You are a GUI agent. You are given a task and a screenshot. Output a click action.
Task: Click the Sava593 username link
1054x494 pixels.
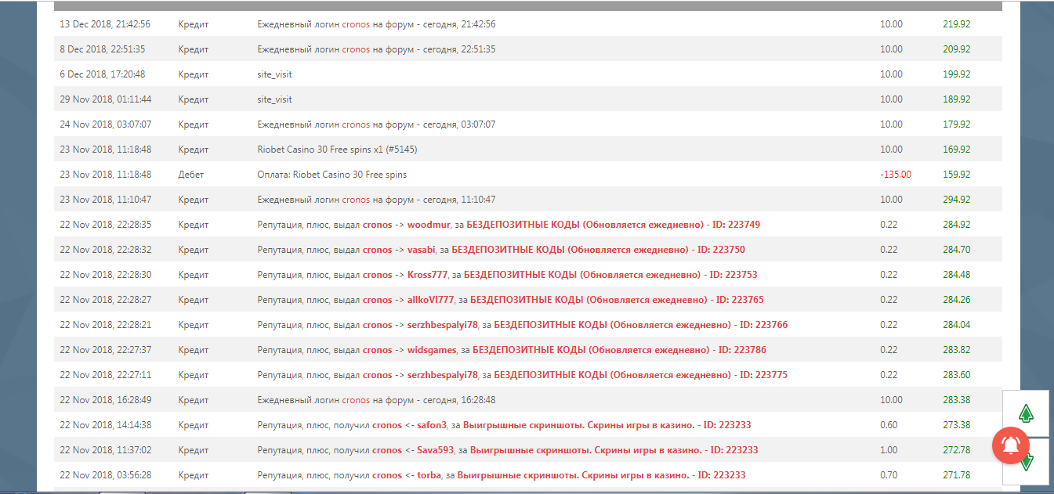tap(435, 450)
